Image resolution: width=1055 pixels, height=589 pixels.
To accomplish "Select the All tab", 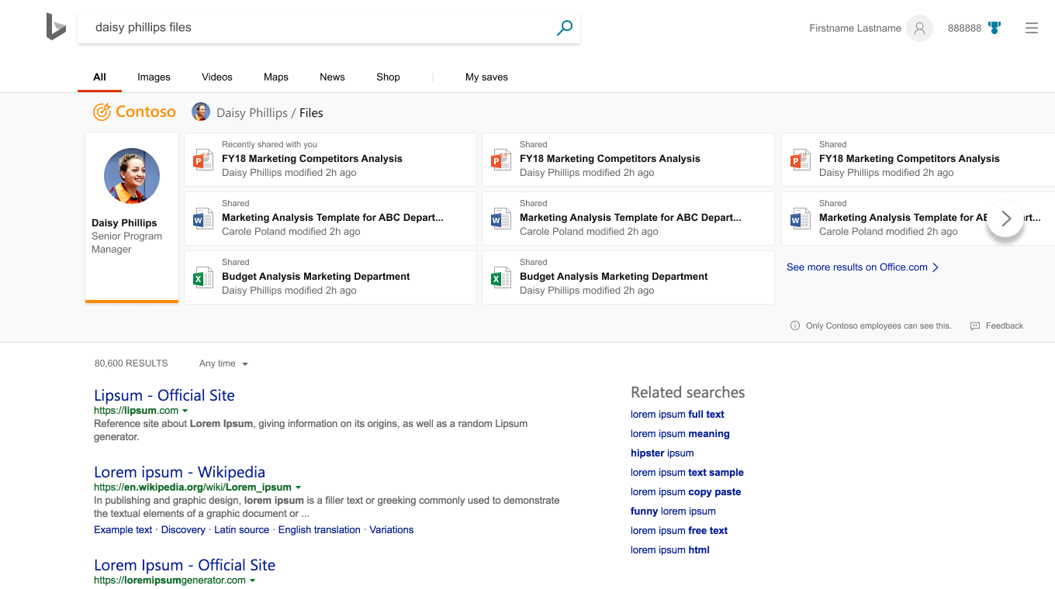I will tap(99, 77).
